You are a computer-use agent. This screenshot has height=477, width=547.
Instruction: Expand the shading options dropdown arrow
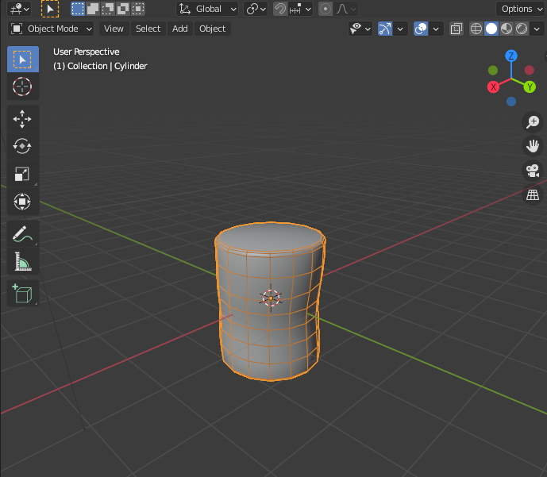pyautogui.click(x=537, y=29)
